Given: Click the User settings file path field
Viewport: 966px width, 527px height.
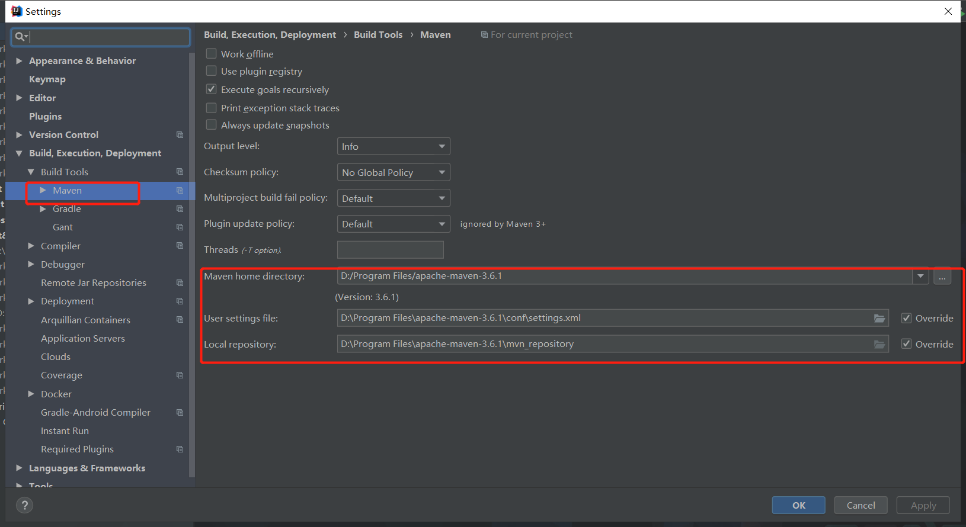Looking at the screenshot, I should tap(613, 318).
